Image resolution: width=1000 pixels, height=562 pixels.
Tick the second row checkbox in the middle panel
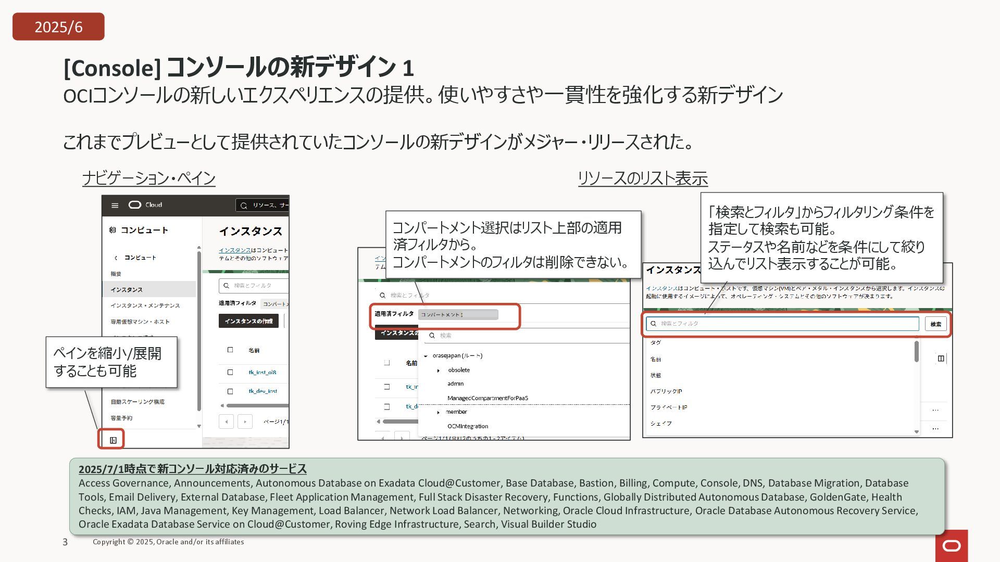point(387,406)
